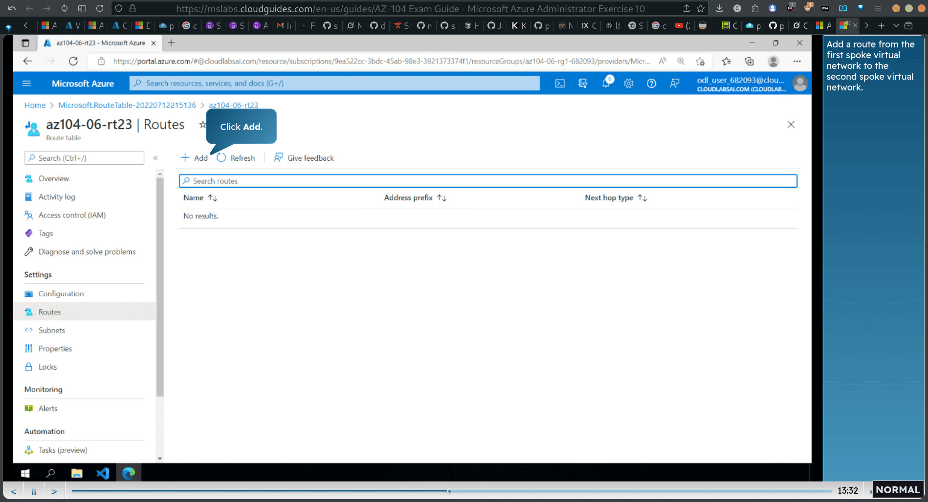This screenshot has width=928, height=502.
Task: Open Give feedback
Action: pos(304,158)
